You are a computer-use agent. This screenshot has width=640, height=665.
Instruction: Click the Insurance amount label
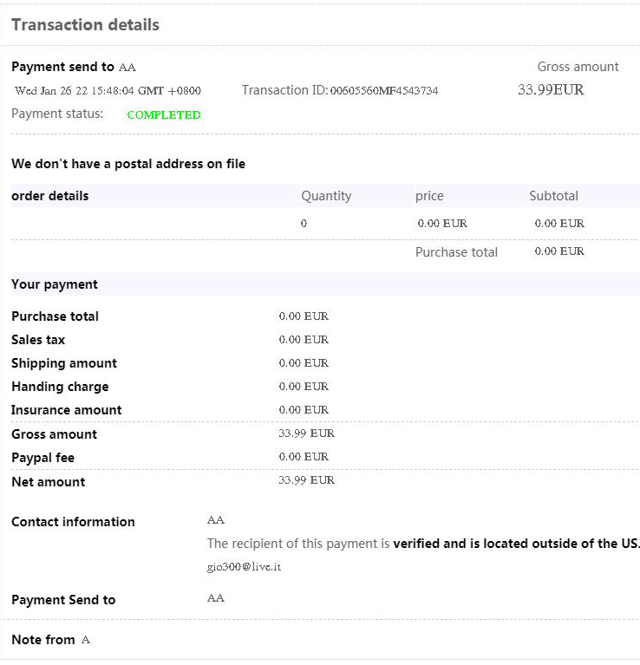tap(67, 410)
